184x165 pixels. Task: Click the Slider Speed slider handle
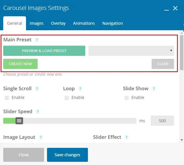click(x=19, y=121)
